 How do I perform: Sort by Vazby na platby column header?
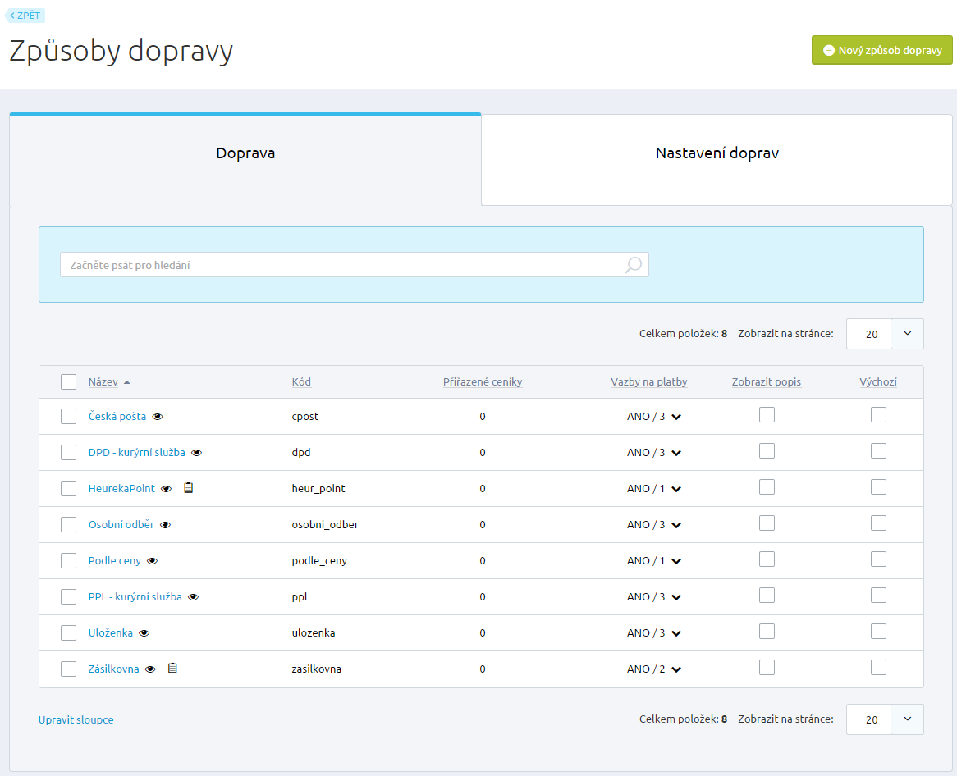tap(648, 382)
